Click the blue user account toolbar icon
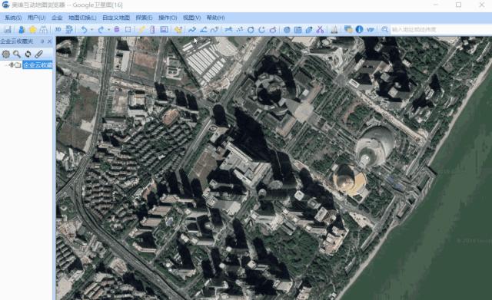The width and height of the screenshot is (492, 300). click(22, 29)
